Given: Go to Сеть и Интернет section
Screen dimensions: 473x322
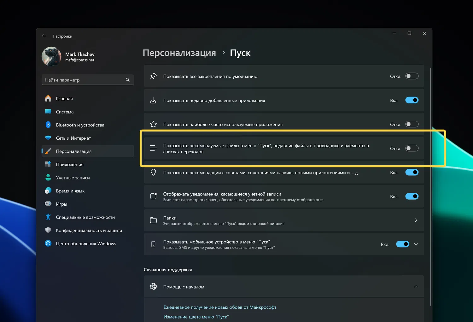Looking at the screenshot, I should coord(73,138).
